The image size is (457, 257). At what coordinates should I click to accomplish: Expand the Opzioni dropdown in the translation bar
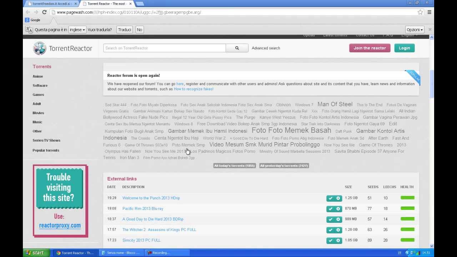pyautogui.click(x=415, y=30)
